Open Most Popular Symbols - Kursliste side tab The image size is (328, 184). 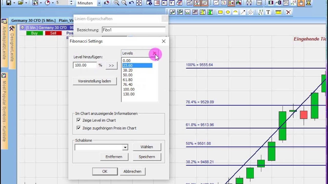[4, 111]
